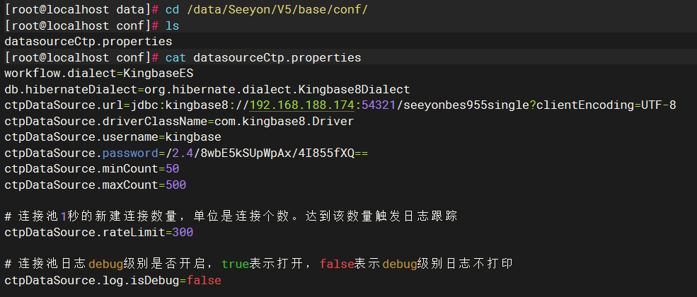
Task: Click the com.kingbase8.Driver class name
Action: (x=284, y=121)
